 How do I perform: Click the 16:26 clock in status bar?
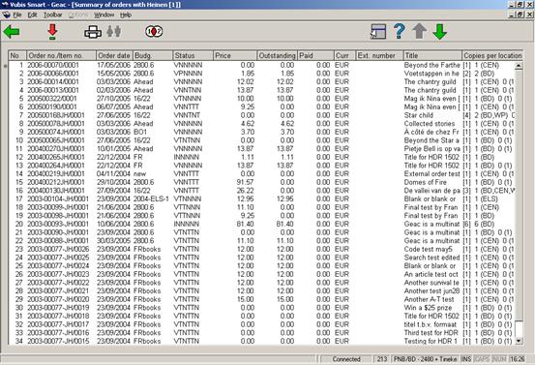coord(518,359)
